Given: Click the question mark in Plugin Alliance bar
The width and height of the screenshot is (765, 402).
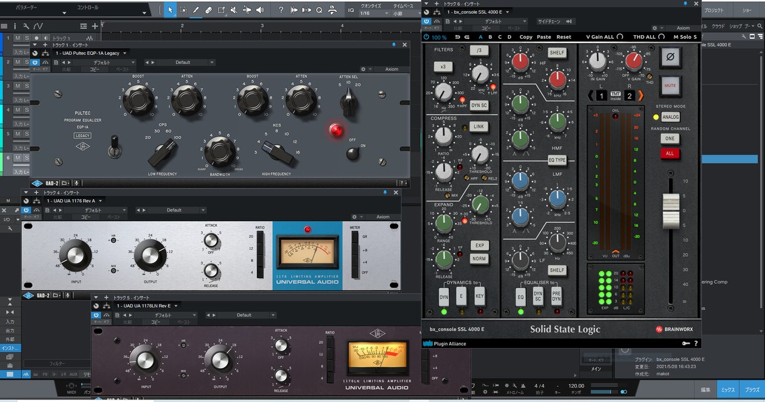Looking at the screenshot, I should click(695, 343).
